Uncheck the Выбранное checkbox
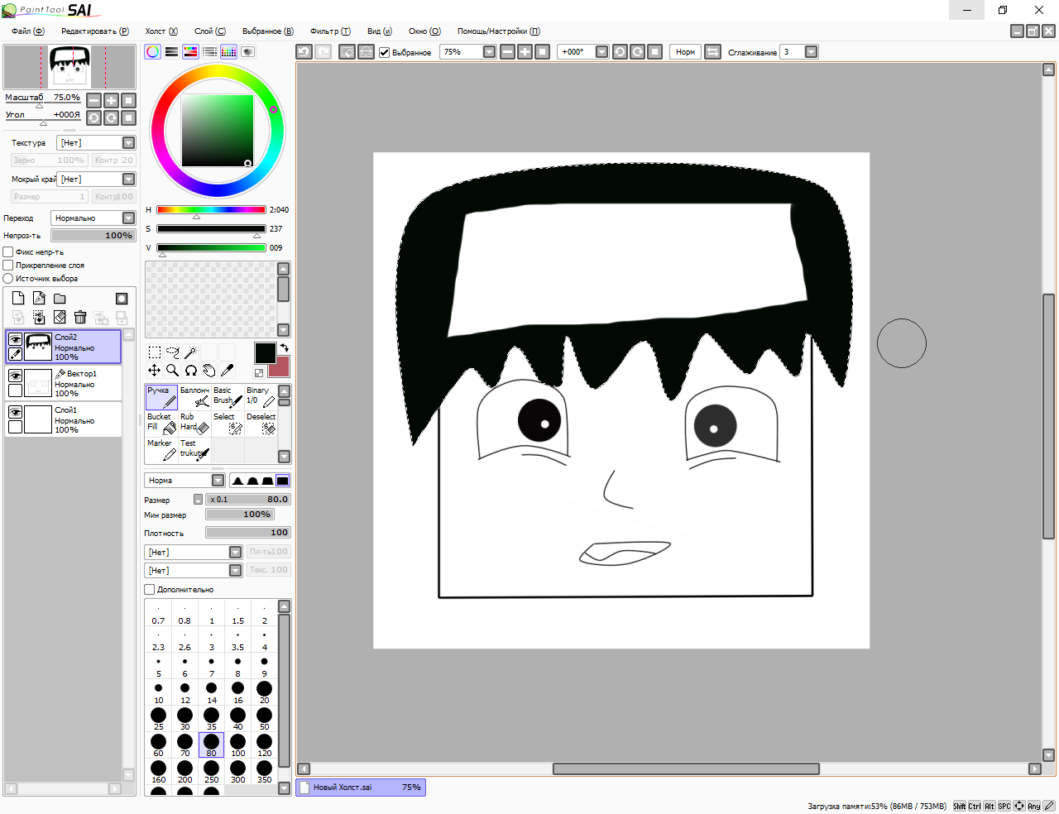 [385, 52]
